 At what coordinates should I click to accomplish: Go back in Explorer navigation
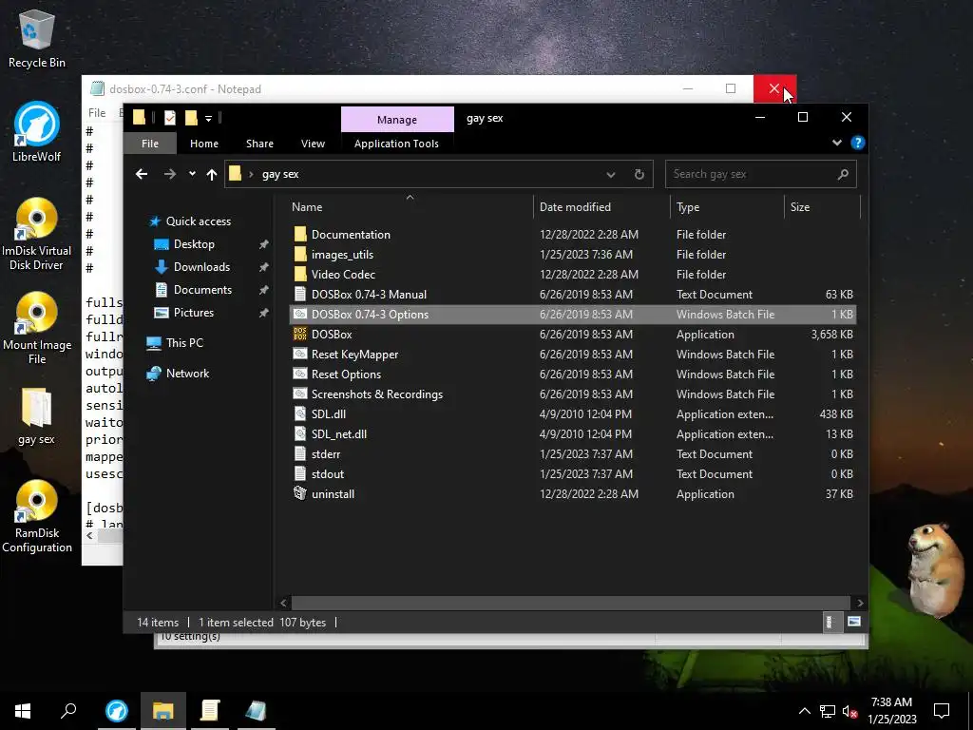click(142, 175)
